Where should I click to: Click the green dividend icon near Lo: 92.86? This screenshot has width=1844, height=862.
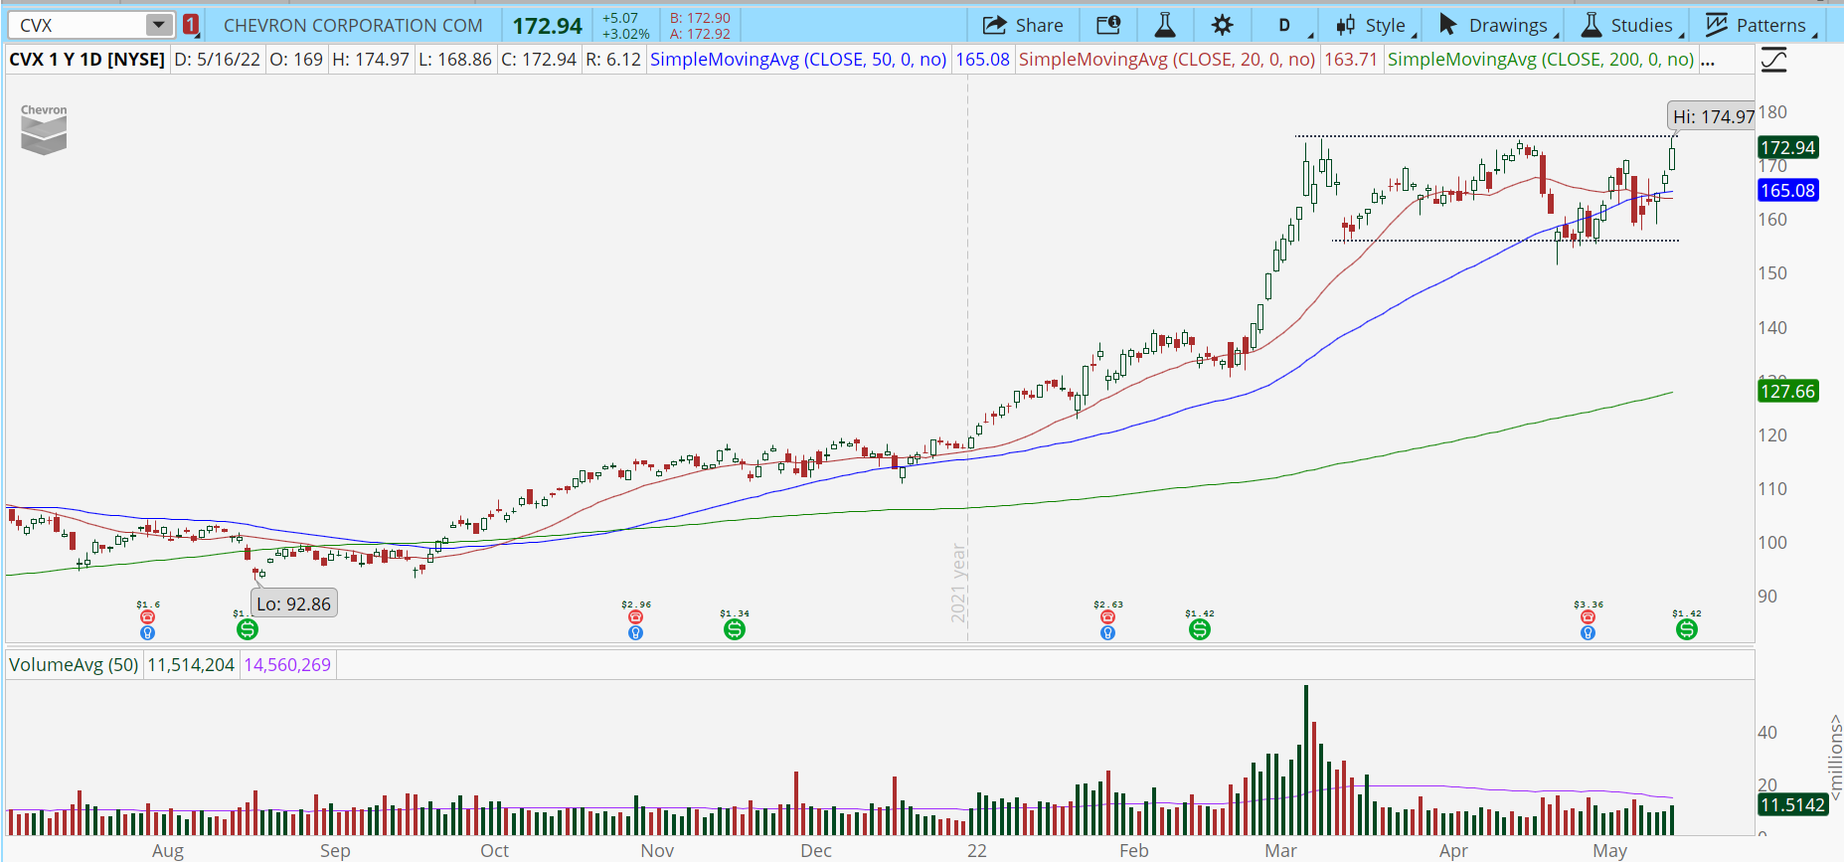[247, 629]
